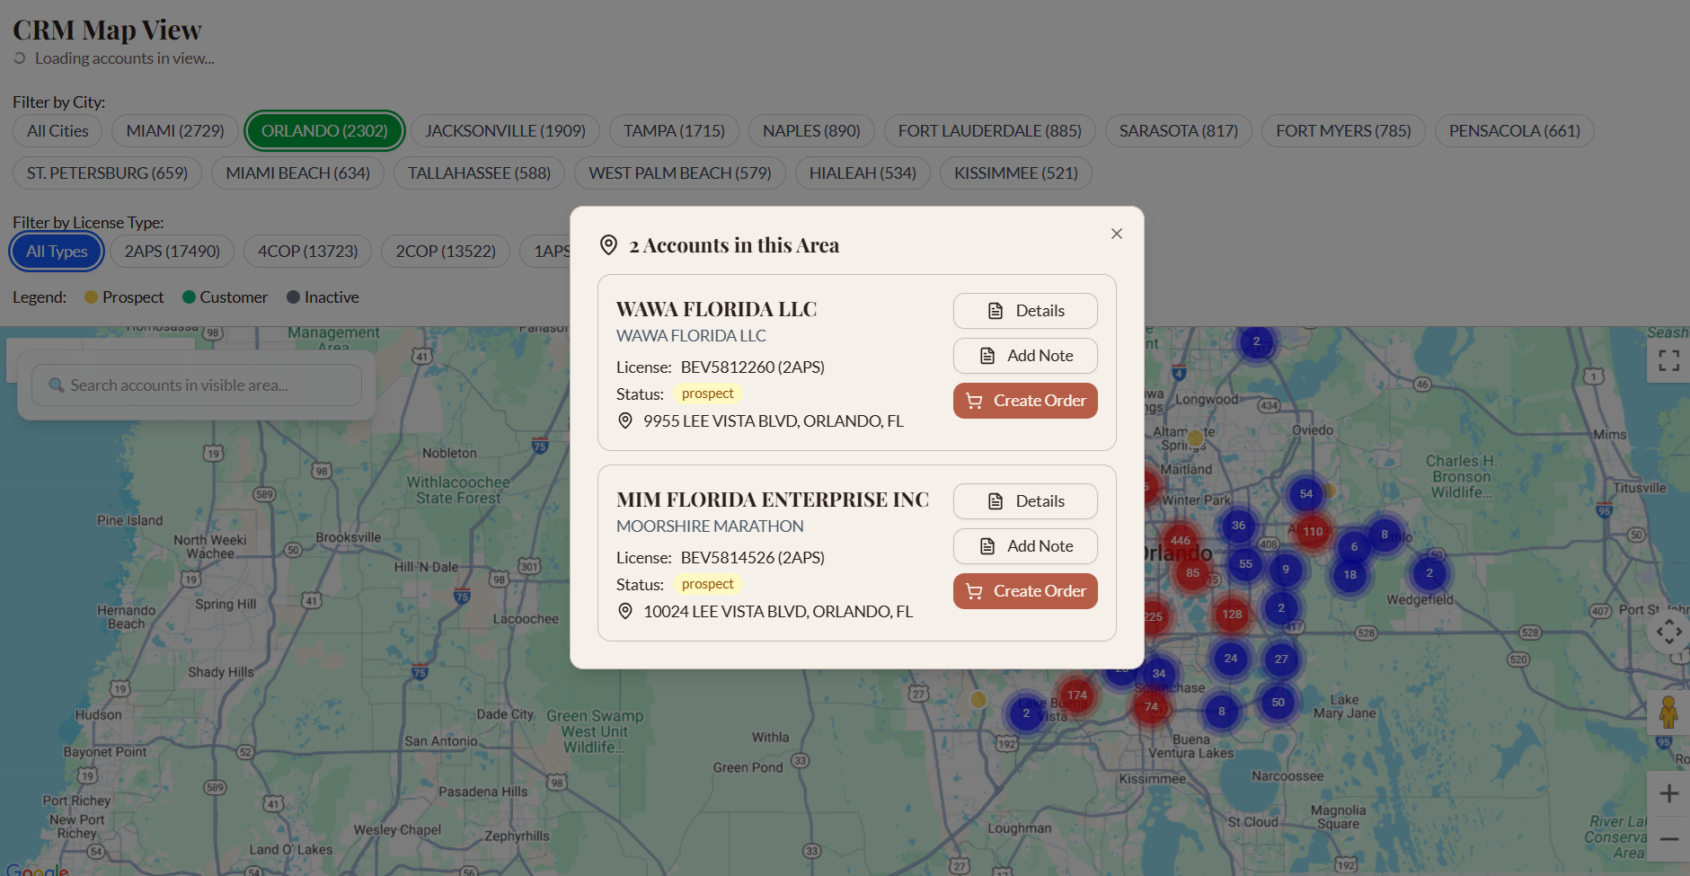Switch to the TAMPA (1715) city filter
This screenshot has height=876, width=1690.
674,130
